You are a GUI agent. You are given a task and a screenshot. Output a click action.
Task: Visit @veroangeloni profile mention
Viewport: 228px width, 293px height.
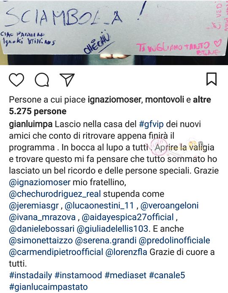point(169,205)
